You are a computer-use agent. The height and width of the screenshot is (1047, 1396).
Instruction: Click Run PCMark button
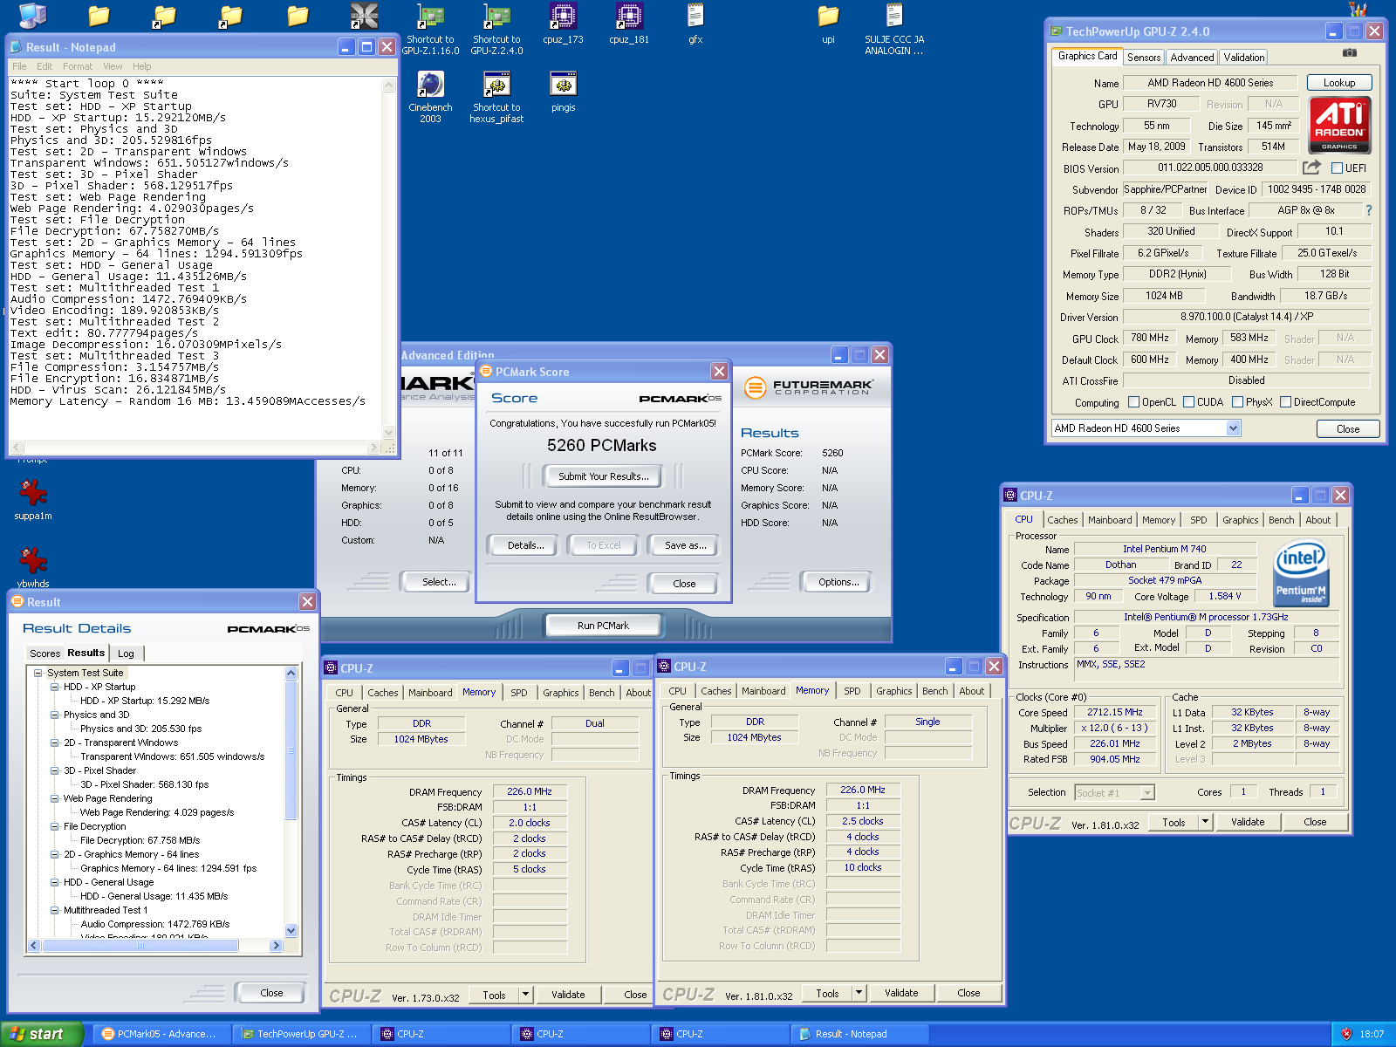coord(603,626)
